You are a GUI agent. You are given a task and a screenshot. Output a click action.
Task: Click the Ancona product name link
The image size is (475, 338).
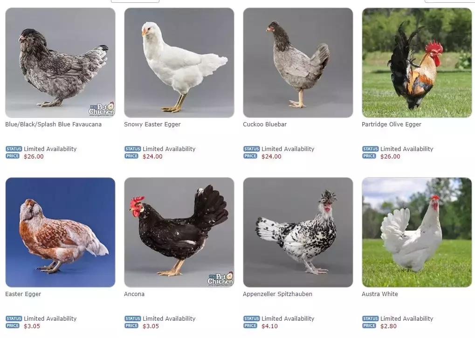(x=134, y=294)
